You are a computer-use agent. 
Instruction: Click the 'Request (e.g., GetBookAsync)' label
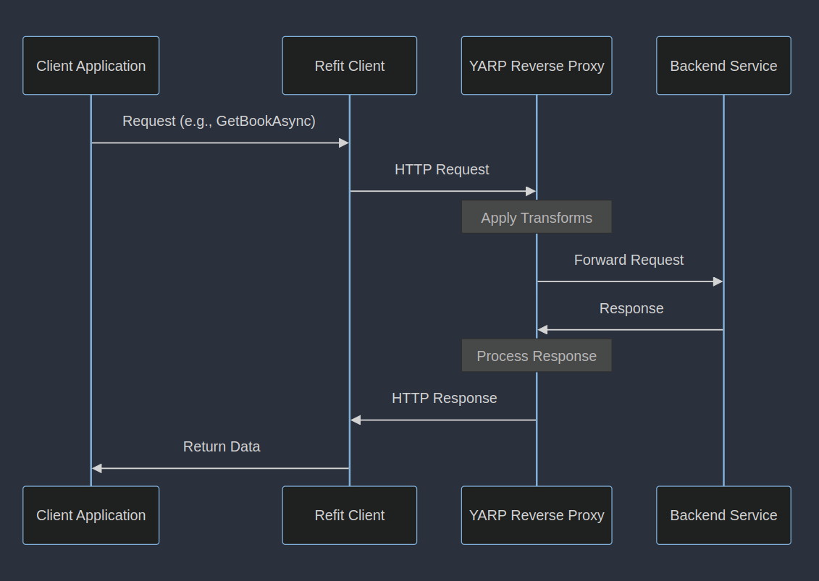point(219,121)
